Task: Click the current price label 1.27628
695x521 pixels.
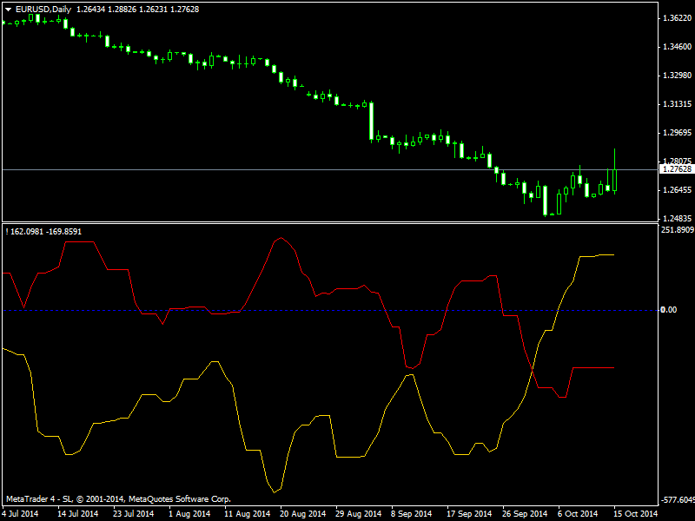Action: pos(677,169)
